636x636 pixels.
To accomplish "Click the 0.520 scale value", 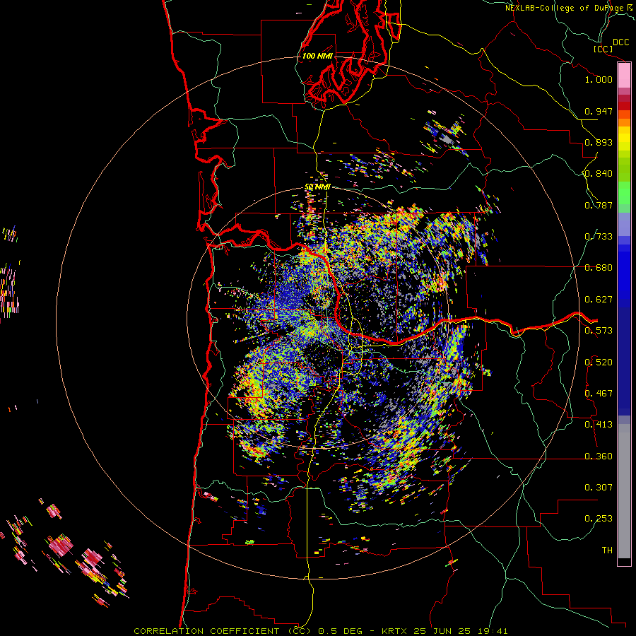I will coord(599,363).
